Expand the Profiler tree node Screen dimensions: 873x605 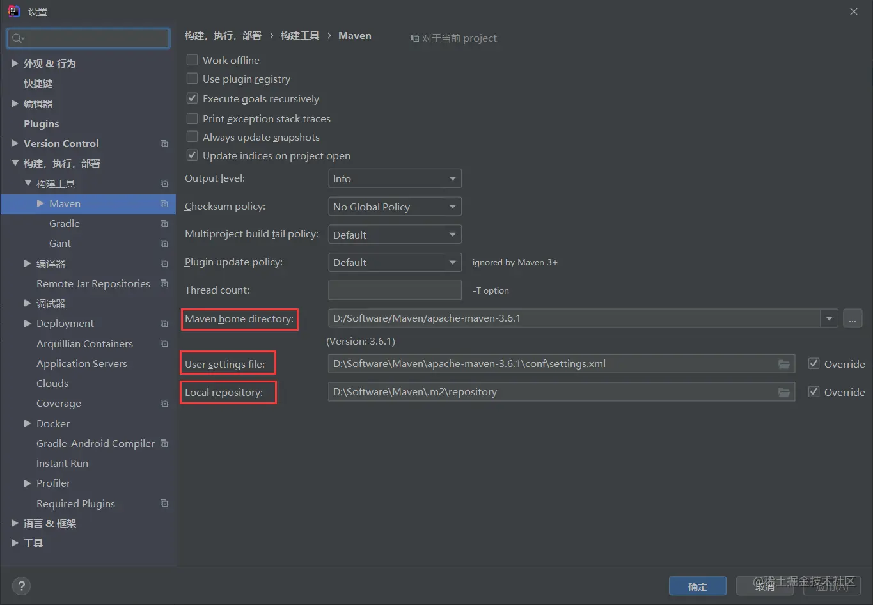[x=28, y=483]
